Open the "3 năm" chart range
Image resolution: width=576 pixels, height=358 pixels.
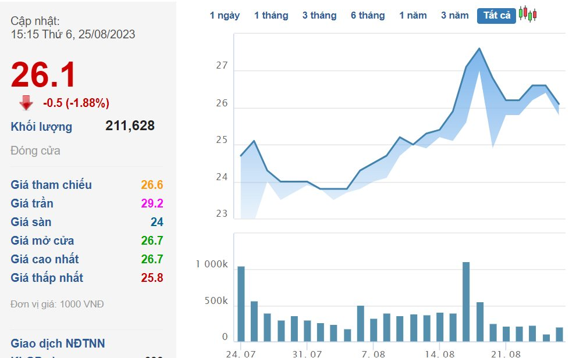click(x=454, y=16)
